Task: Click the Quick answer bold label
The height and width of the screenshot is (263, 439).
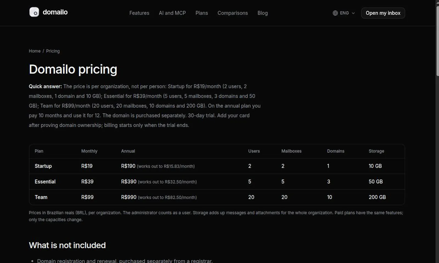Action: pyautogui.click(x=45, y=86)
